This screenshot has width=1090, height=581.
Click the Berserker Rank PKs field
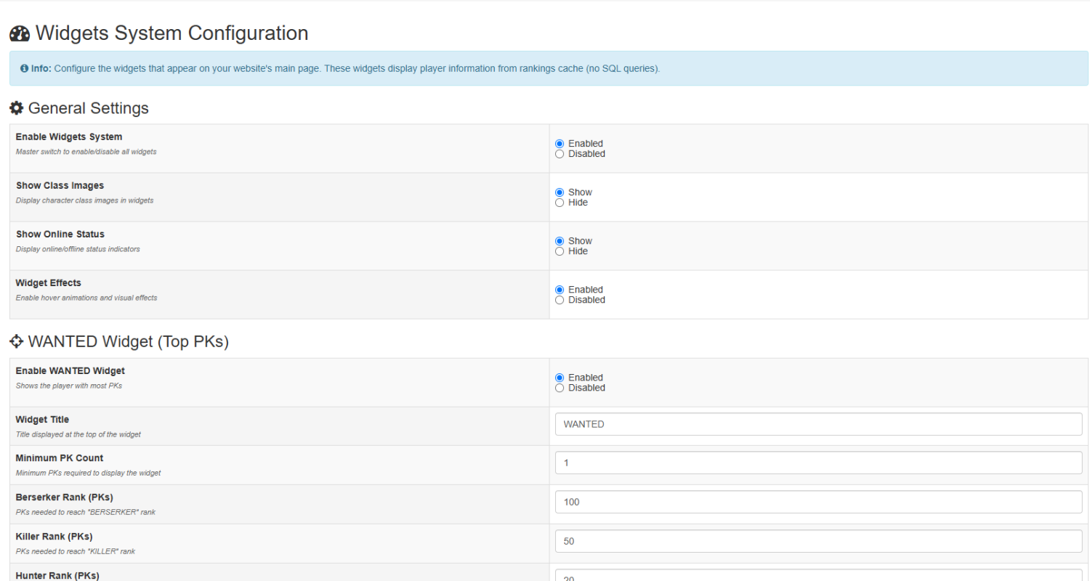coord(818,502)
